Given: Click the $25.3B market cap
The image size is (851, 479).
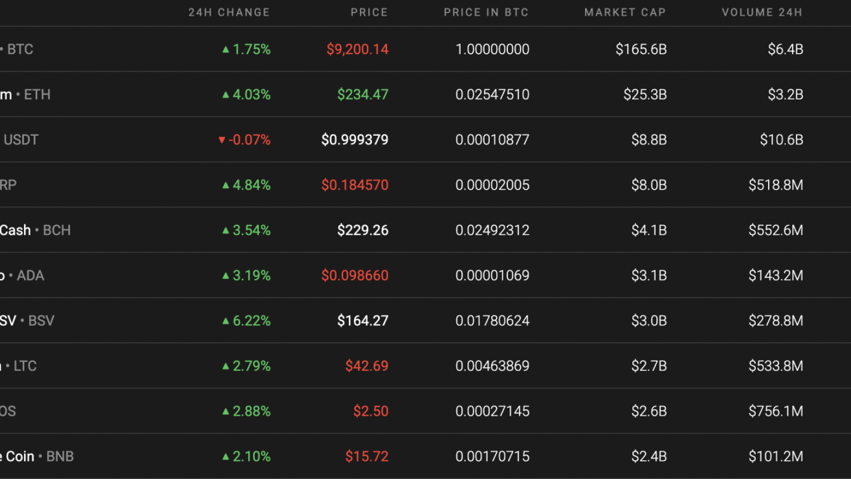Looking at the screenshot, I should (x=645, y=94).
